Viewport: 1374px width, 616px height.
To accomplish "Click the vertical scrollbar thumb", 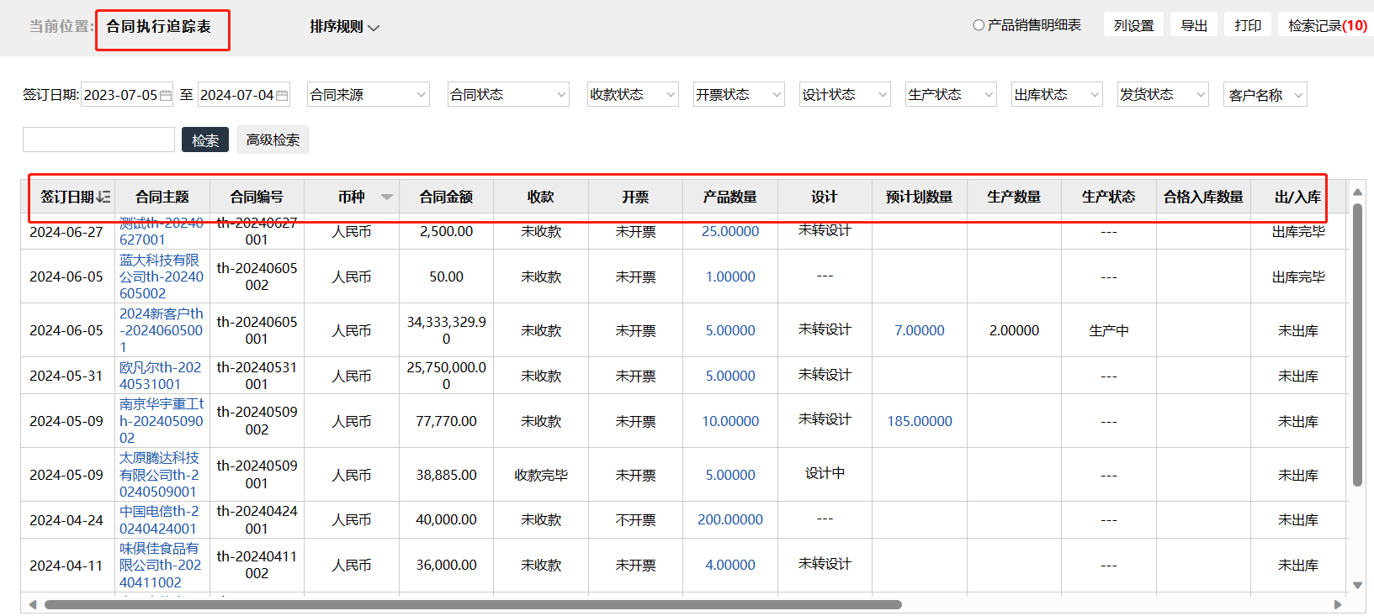I will pyautogui.click(x=1357, y=345).
